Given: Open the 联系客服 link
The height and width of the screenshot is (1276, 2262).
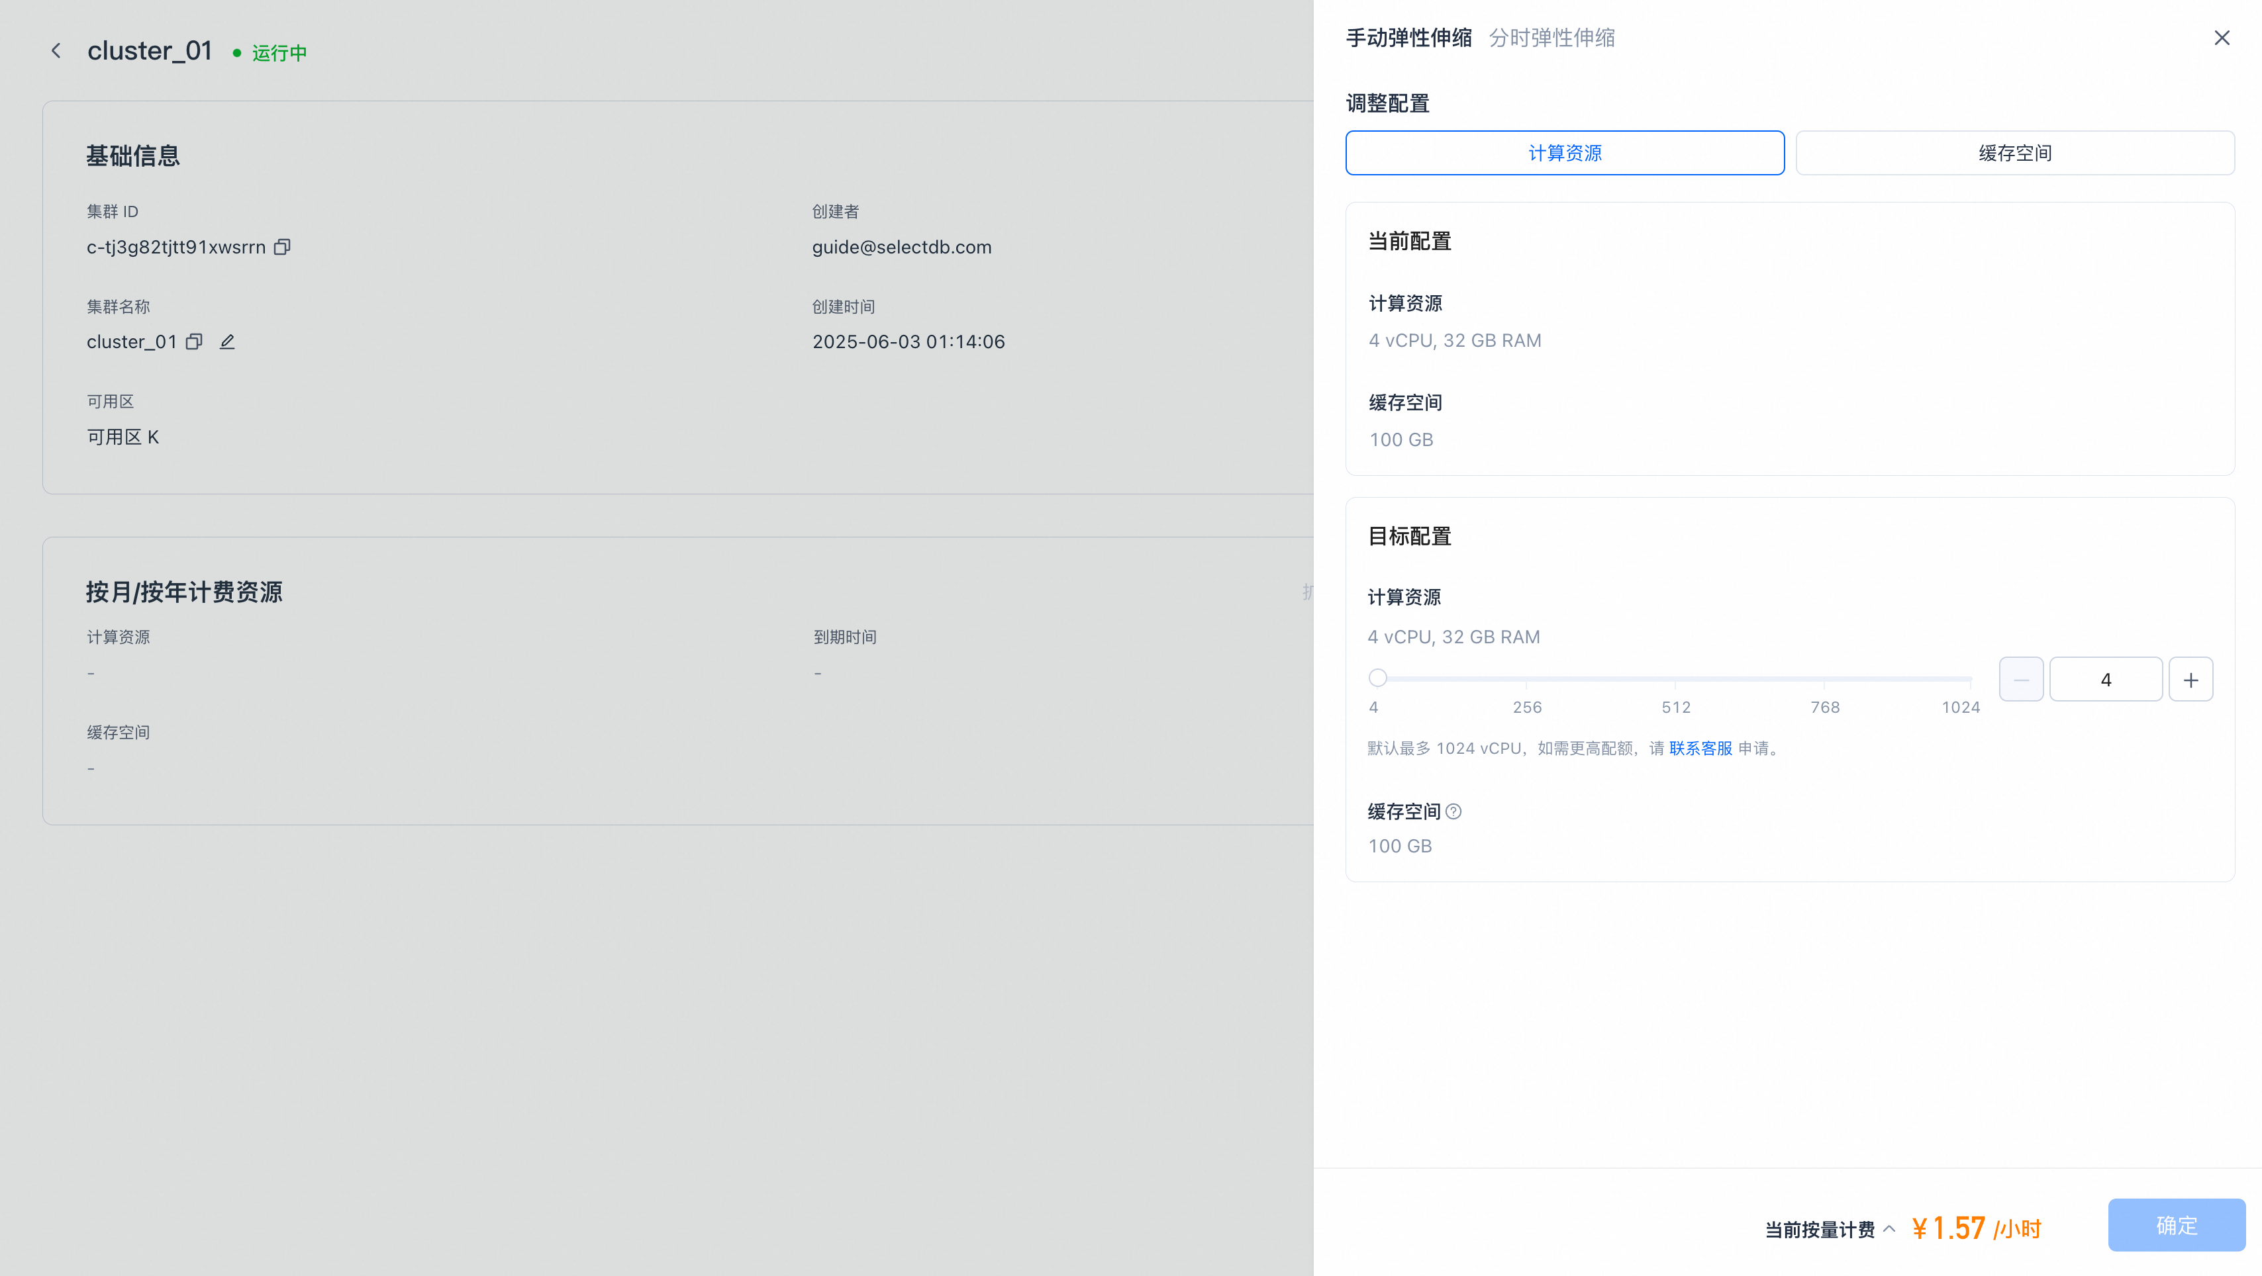Looking at the screenshot, I should [x=1700, y=748].
